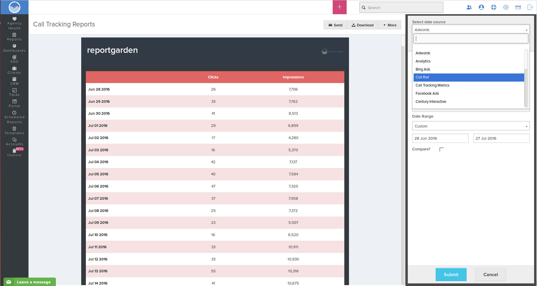Image resolution: width=537 pixels, height=286 pixels.
Task: Click the Clicks column header
Action: click(213, 77)
